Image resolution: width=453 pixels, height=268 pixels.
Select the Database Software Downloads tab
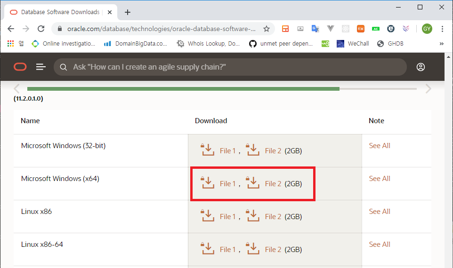[60, 12]
